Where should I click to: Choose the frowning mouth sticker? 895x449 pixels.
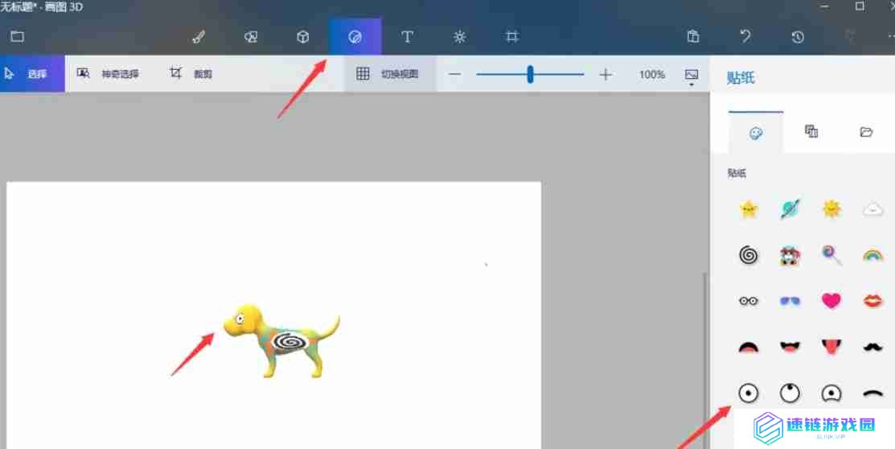(749, 348)
